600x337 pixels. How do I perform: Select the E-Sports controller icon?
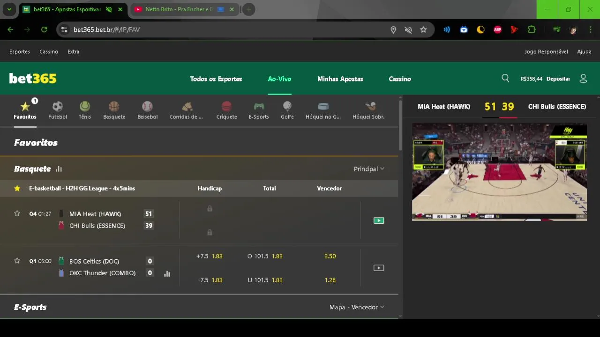(x=259, y=110)
